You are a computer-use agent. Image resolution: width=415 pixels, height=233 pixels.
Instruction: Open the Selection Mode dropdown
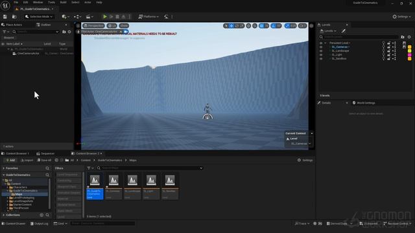[x=39, y=17]
